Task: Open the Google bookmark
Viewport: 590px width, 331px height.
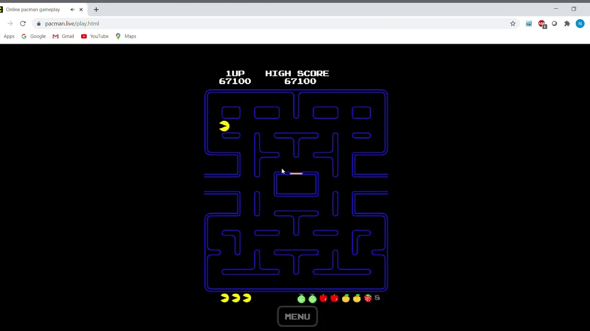Action: (33, 36)
